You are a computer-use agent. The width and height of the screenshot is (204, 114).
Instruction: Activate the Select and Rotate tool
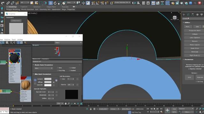(55, 3)
